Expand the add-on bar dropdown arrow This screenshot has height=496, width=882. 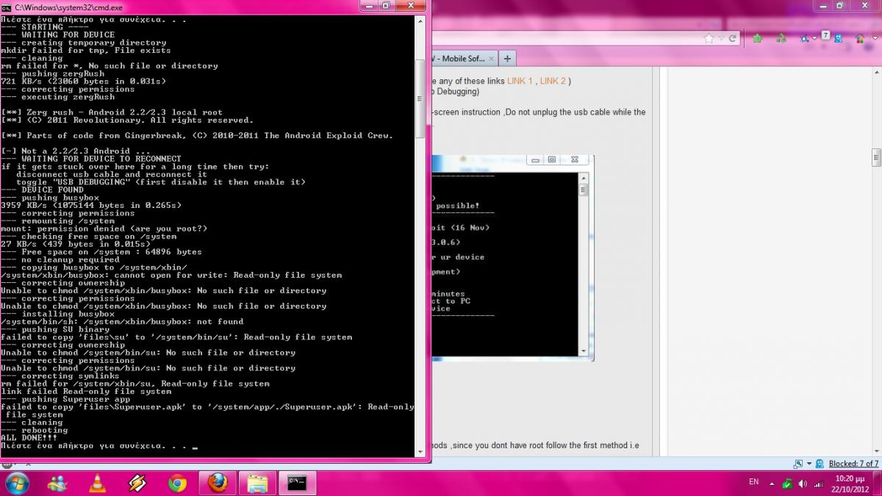pos(809,464)
